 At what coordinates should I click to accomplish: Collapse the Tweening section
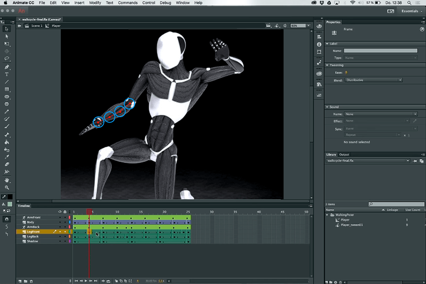coord(327,65)
